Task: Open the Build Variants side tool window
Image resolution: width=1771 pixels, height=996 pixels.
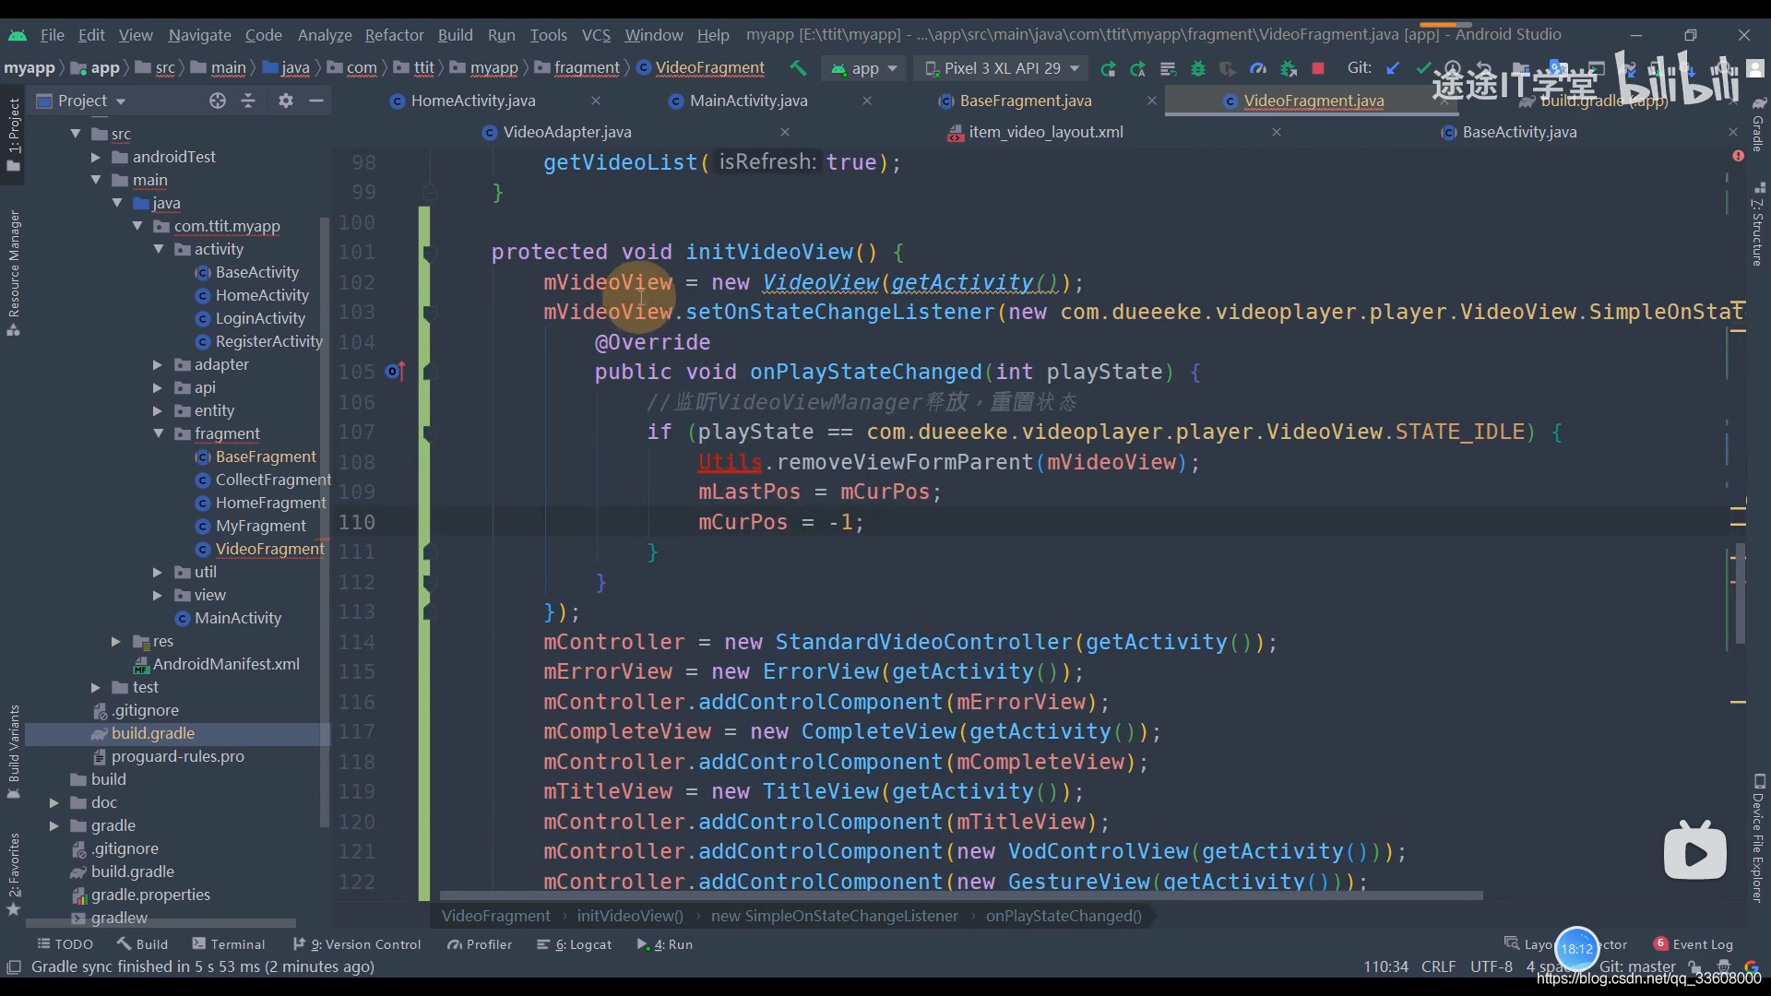Action: [x=14, y=752]
